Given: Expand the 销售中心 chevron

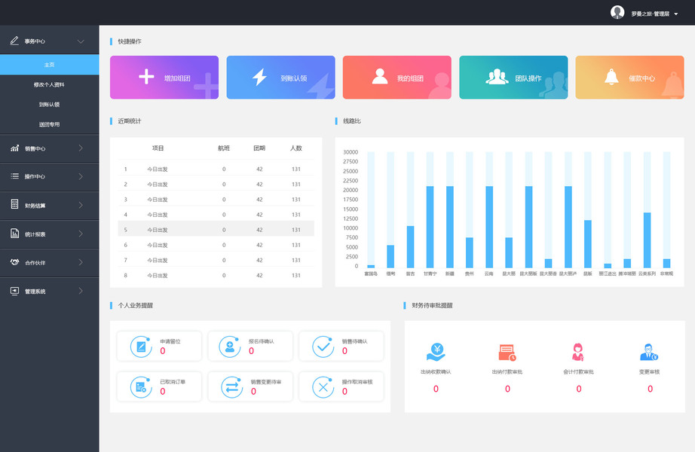Looking at the screenshot, I should (81, 148).
